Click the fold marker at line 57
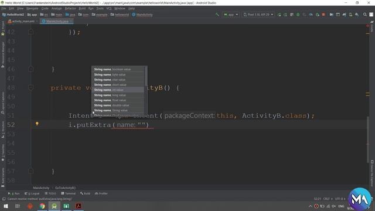Image resolution: width=375 pixels, height=211 pixels. (31, 171)
